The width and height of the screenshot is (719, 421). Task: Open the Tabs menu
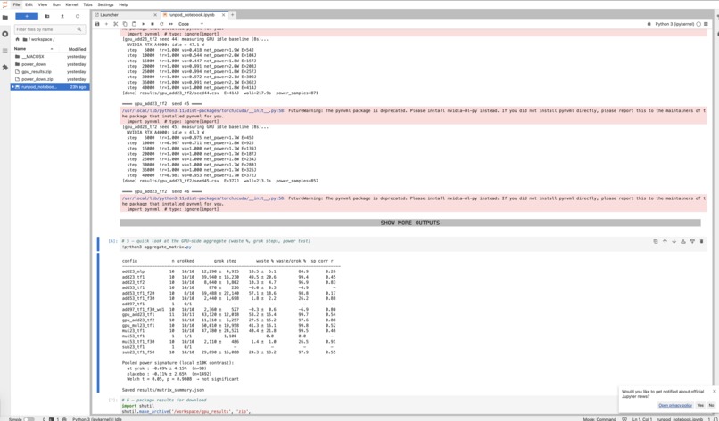(87, 4)
